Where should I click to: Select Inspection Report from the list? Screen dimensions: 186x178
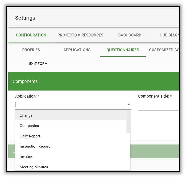click(35, 146)
